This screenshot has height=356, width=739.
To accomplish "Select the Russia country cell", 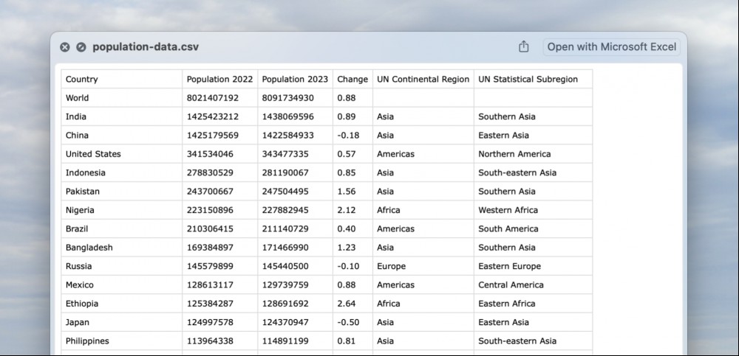I will [x=122, y=266].
